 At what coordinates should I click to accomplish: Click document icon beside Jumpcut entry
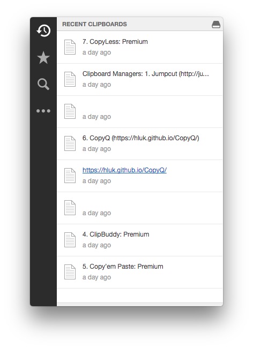(x=70, y=79)
